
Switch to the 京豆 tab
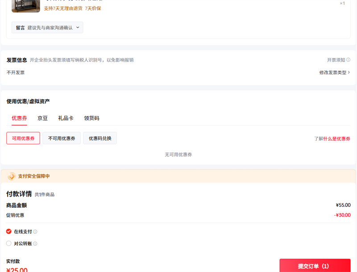point(42,118)
